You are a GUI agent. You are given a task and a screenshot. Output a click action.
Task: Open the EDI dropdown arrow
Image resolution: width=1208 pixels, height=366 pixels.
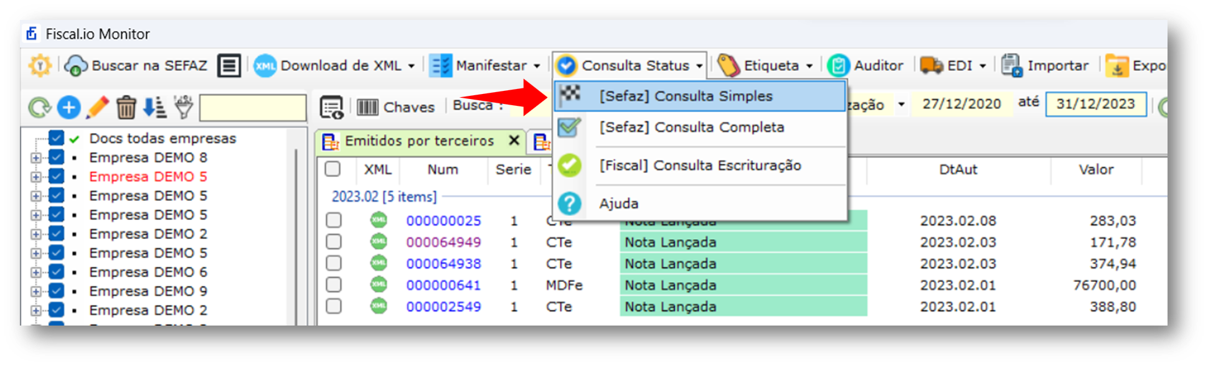click(x=983, y=66)
